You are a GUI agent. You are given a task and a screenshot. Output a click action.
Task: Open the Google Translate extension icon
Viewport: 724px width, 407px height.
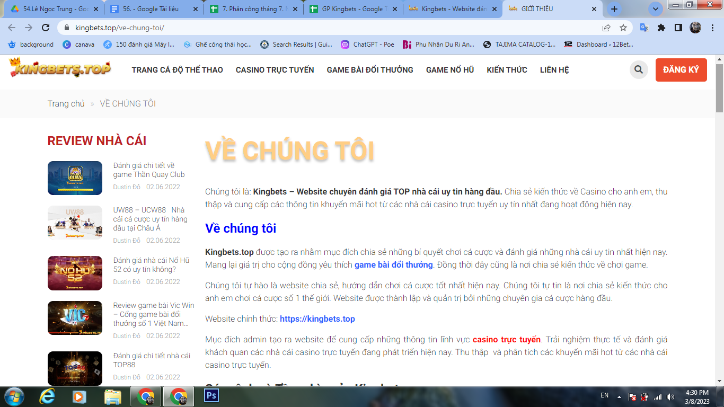coord(644,28)
